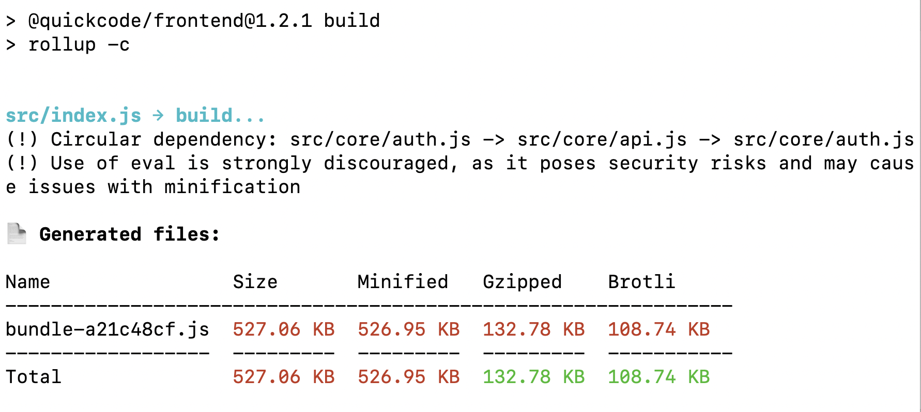Click the Brotli column header

[x=641, y=282]
